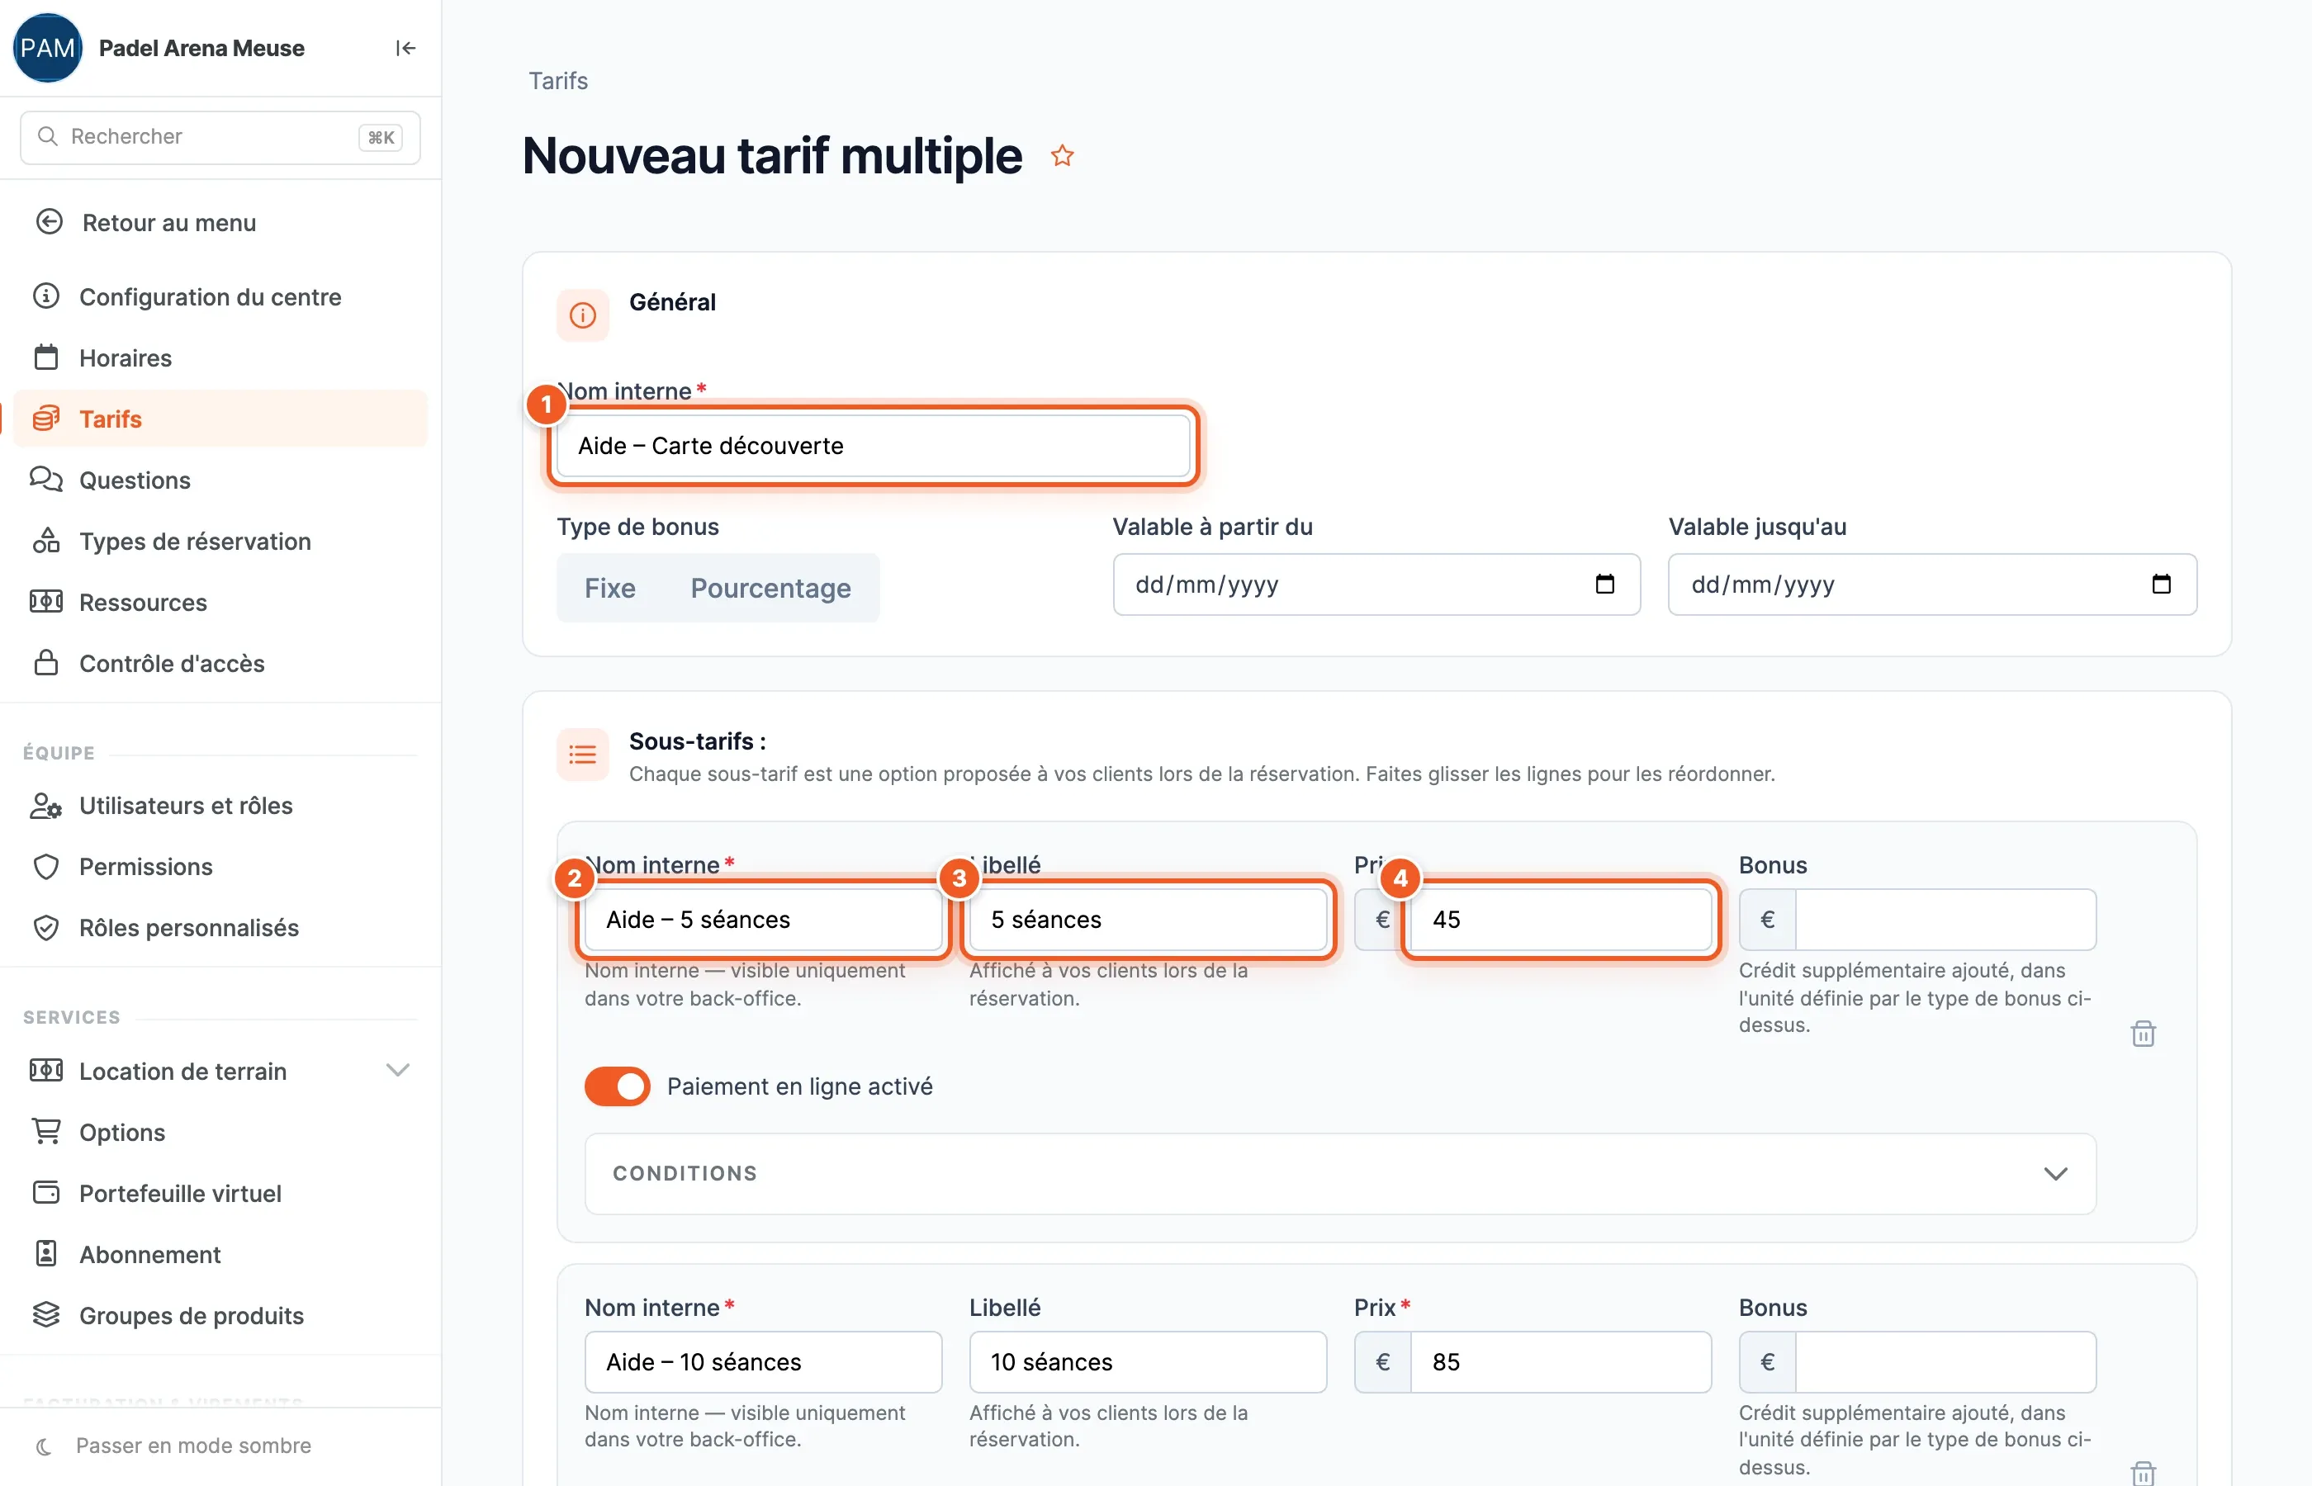Toggle Paiement en ligne activé switch
2312x1486 pixels.
(x=618, y=1086)
